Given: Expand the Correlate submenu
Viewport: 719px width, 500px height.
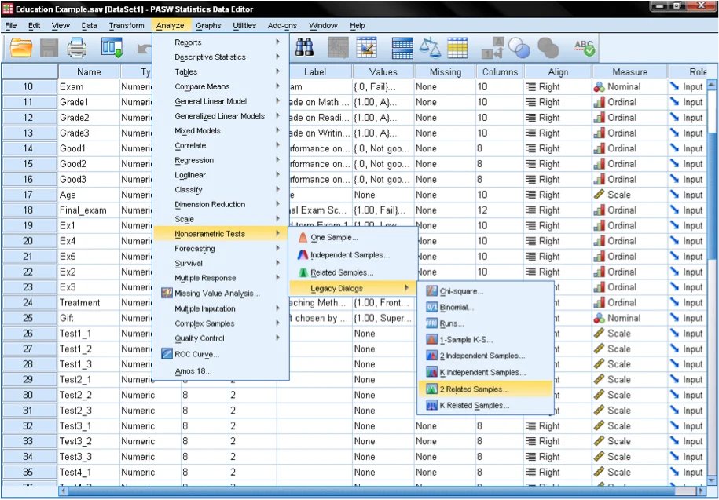Looking at the screenshot, I should point(221,146).
